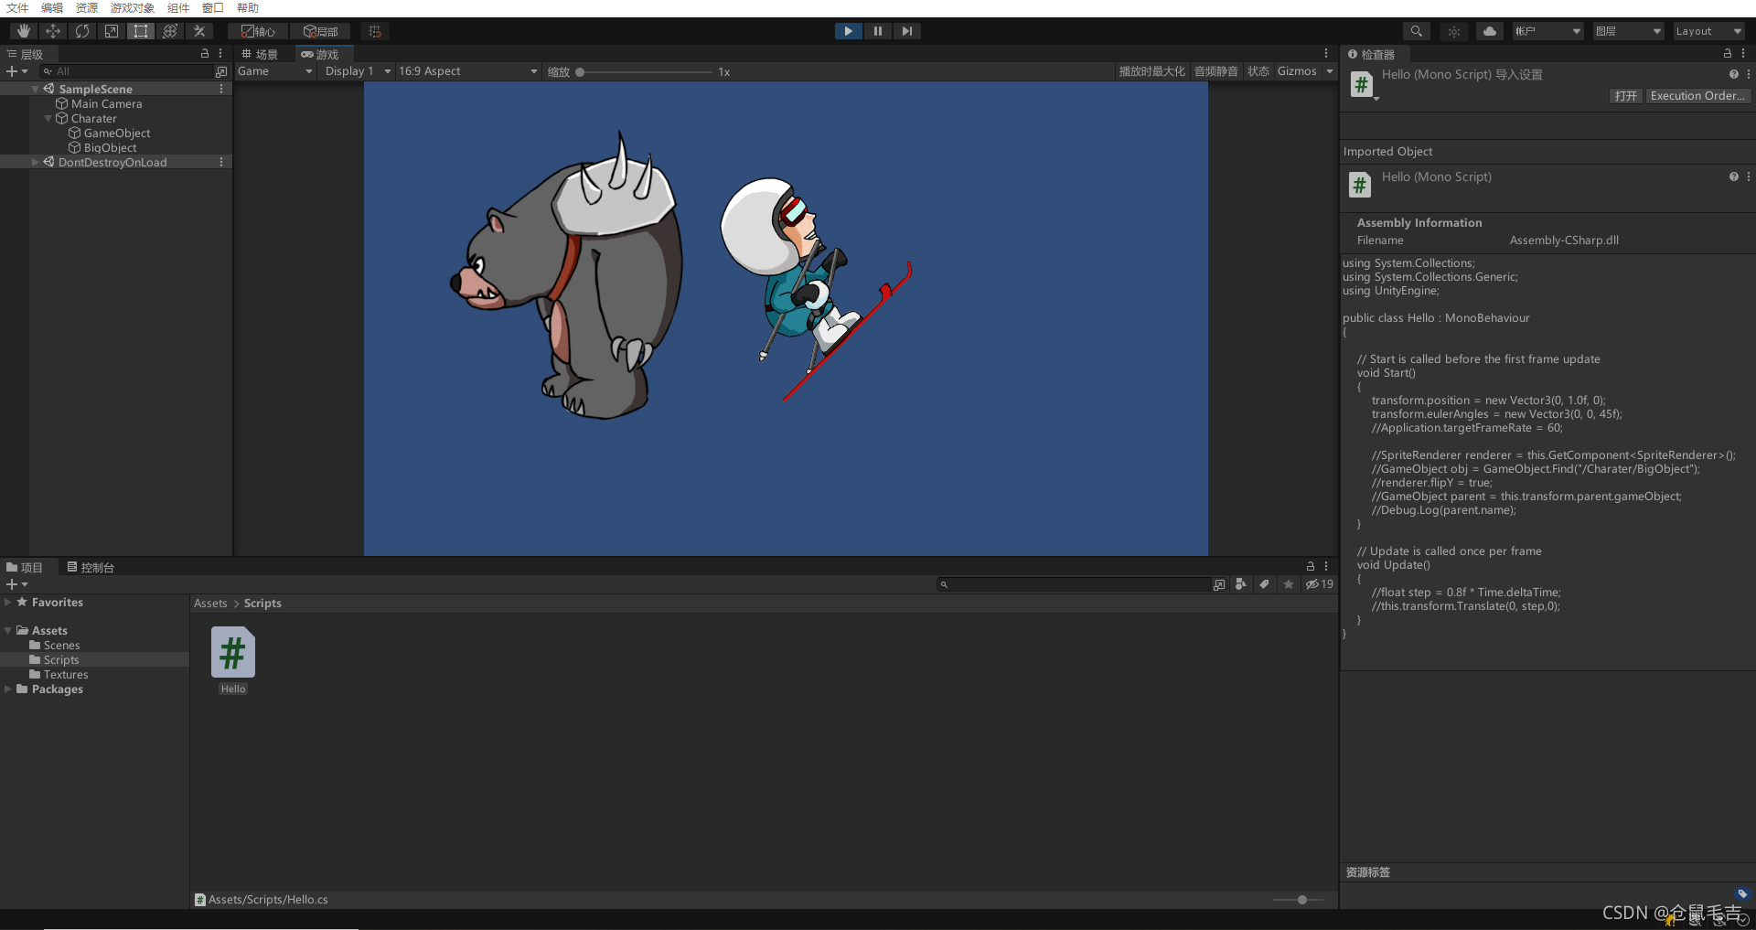
Task: Toggle Hierarchy panel lock
Action: [x=205, y=54]
